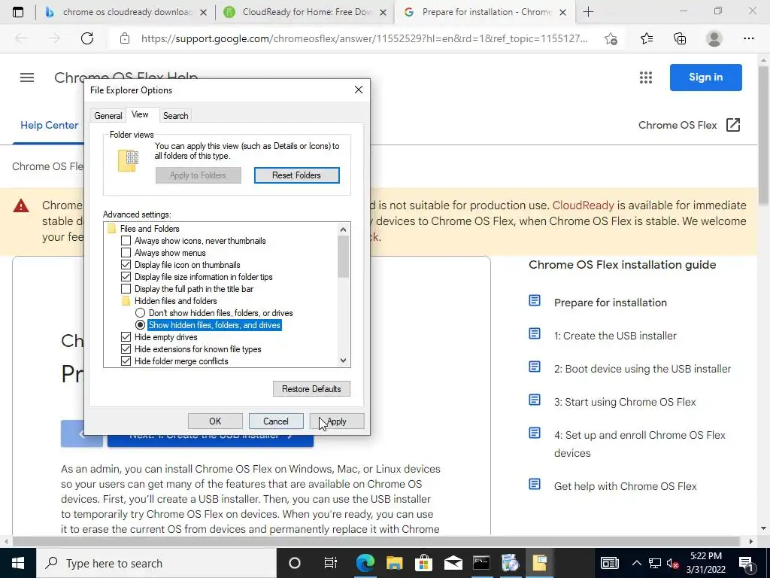Open the hamburger main menu on Help page
Screen dimensions: 770x578
(x=27, y=78)
